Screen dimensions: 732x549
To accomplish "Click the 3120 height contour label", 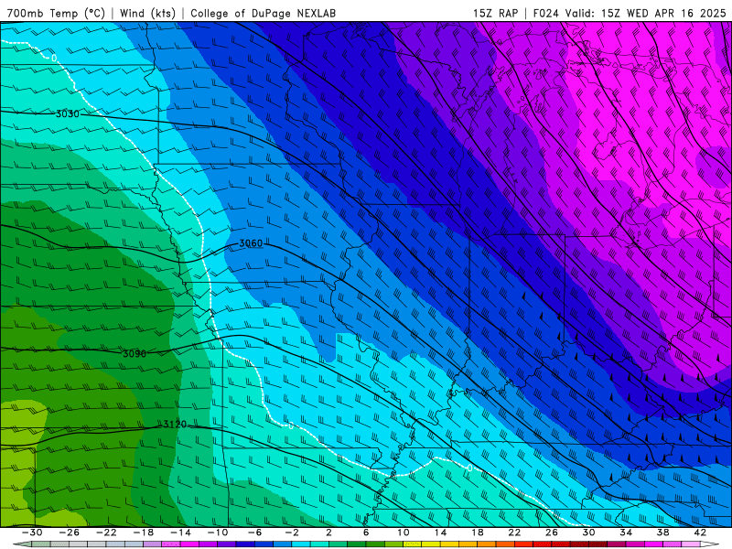I will pos(175,424).
